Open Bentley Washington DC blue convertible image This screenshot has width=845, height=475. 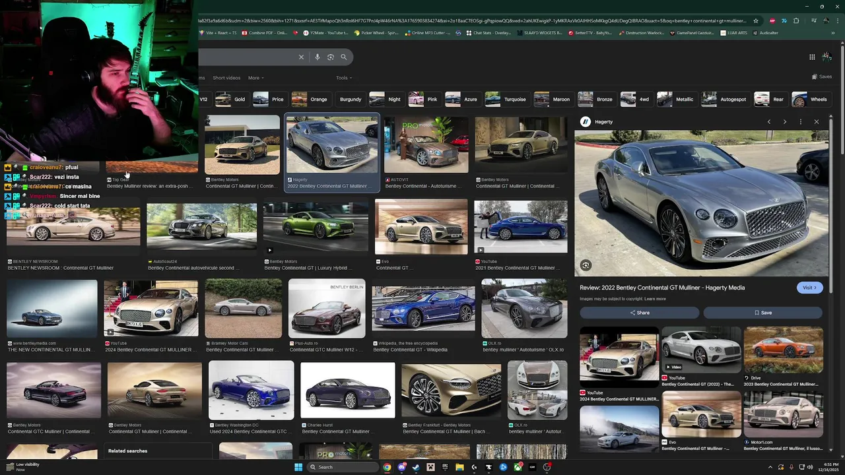(251, 390)
